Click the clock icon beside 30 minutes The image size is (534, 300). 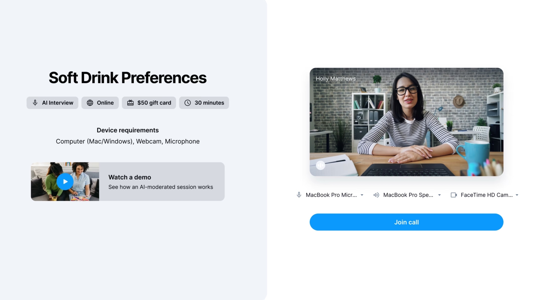(x=188, y=103)
